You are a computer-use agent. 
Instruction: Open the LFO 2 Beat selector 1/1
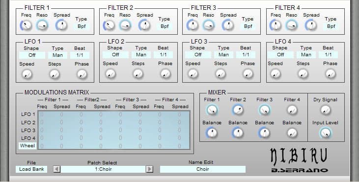click(163, 55)
